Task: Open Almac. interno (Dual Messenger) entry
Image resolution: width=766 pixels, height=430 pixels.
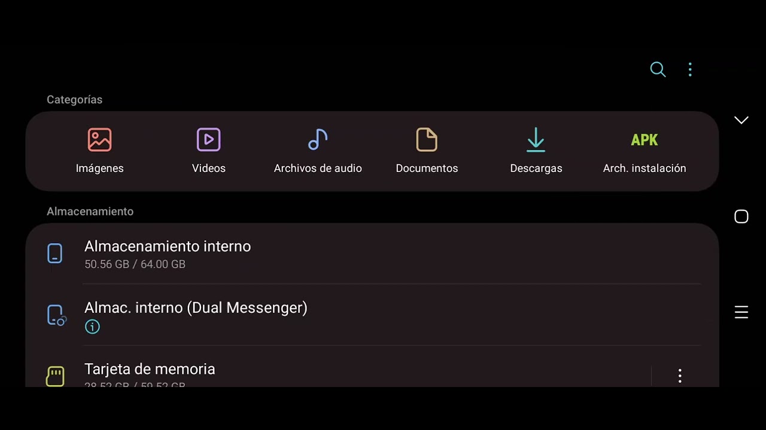Action: [x=372, y=315]
